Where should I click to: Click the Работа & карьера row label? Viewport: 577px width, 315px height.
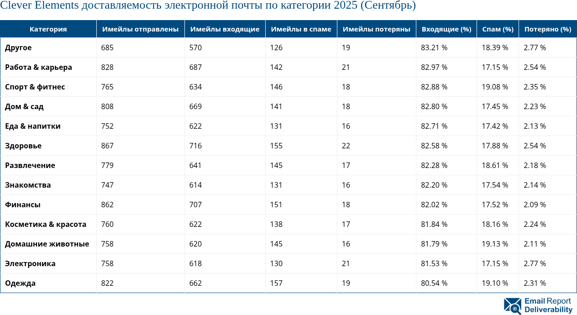[38, 67]
